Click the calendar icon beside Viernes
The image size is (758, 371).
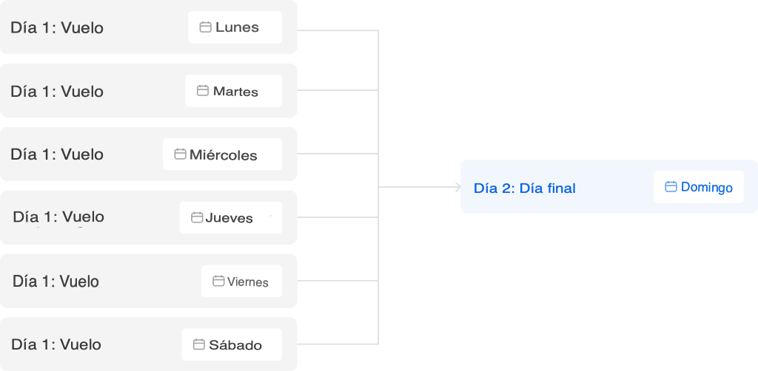pyautogui.click(x=218, y=282)
